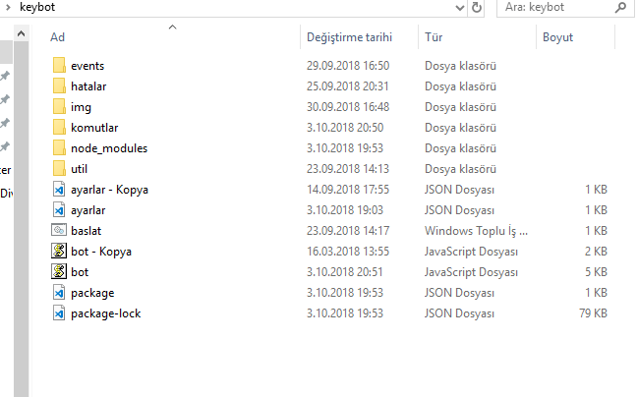
Task: Select the util folder name
Action: (79, 169)
